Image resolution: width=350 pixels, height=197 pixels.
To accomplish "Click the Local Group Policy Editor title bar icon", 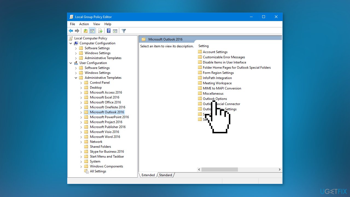I will (71, 17).
